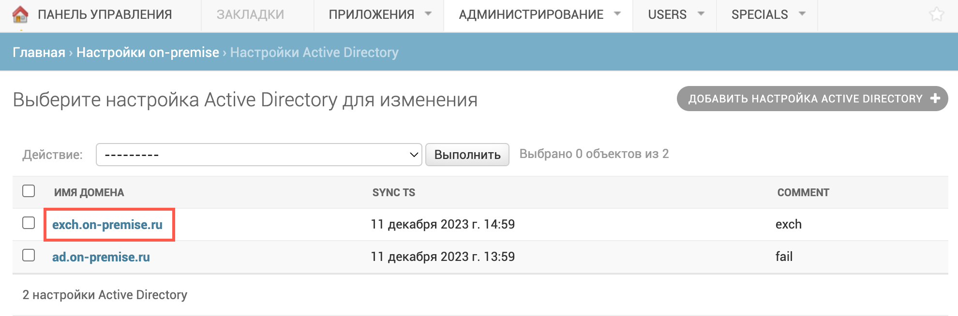Go to ПАНЕЛЬ УПРАВЛЕНИЯ
This screenshot has width=958, height=316.
(x=105, y=14)
